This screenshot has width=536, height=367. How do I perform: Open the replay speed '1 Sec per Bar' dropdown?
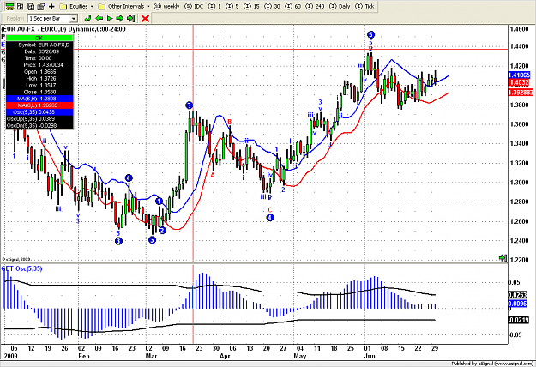click(53, 19)
